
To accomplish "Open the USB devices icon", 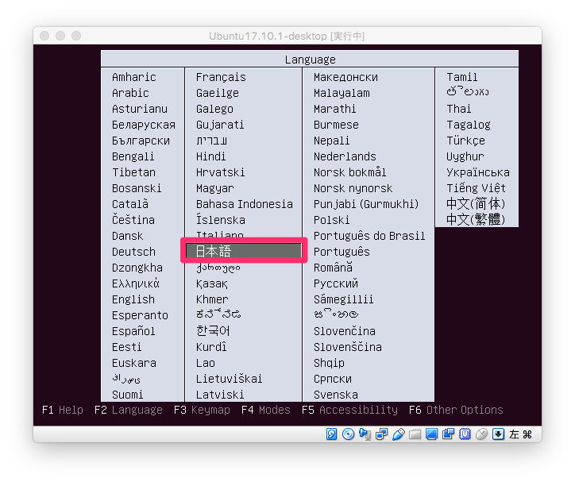I will (398, 434).
